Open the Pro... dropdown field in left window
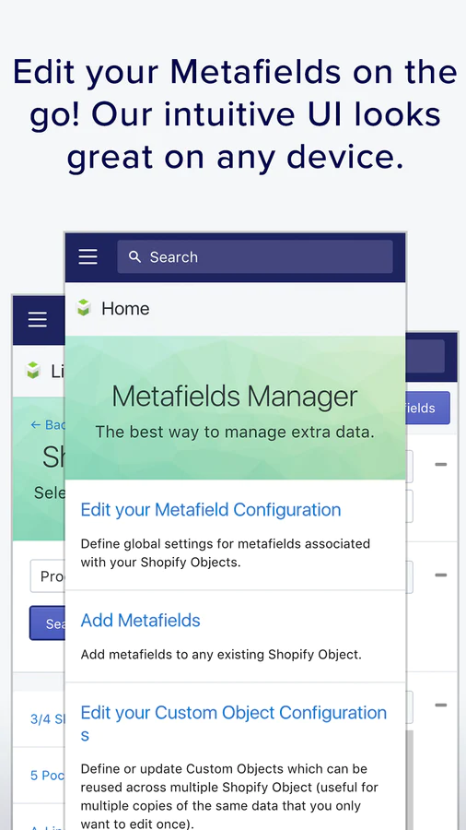 click(48, 575)
